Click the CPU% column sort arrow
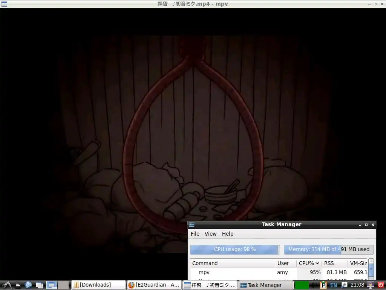Viewport: 386px width, 290px height. tap(317, 263)
